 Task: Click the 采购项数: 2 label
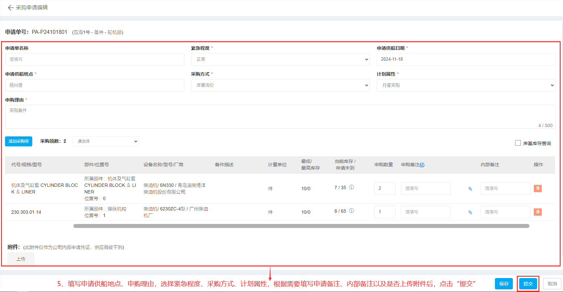click(53, 141)
